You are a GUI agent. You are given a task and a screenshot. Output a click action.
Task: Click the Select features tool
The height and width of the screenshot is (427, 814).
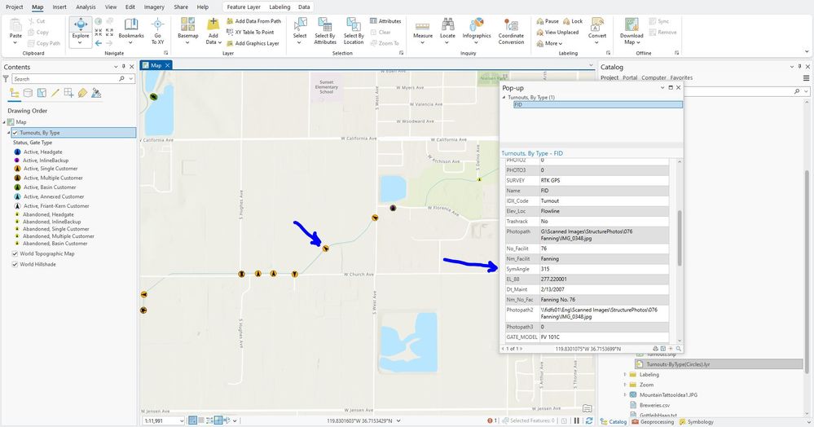coord(300,31)
